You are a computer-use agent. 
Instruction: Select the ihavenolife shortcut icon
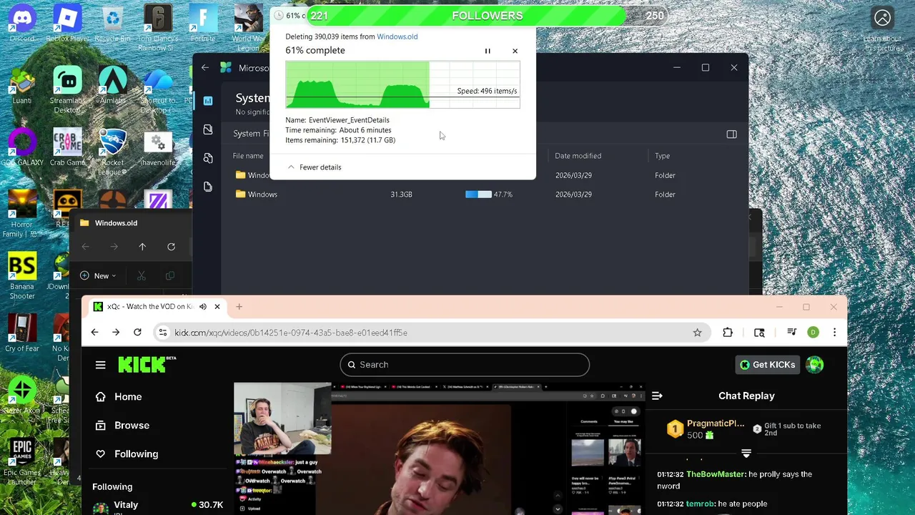[158, 147]
